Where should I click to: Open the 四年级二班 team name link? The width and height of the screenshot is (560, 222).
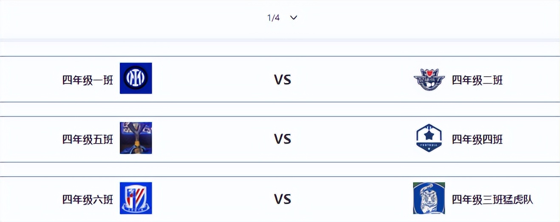coord(477,80)
